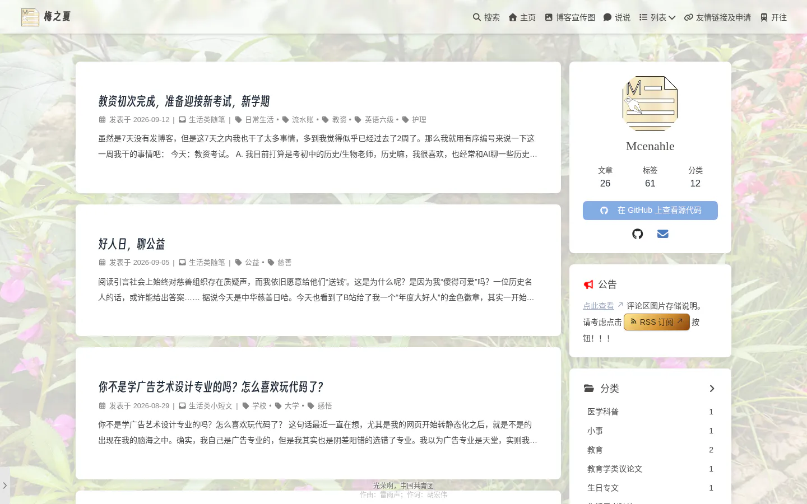Open 友情链接及申请 page
This screenshot has width=807, height=504.
tap(717, 17)
